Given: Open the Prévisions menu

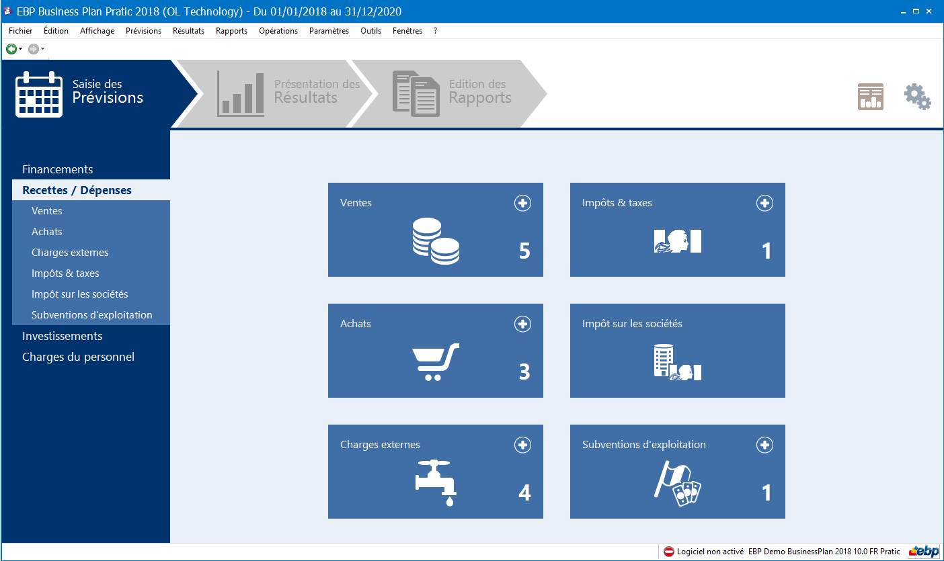Looking at the screenshot, I should (x=143, y=31).
